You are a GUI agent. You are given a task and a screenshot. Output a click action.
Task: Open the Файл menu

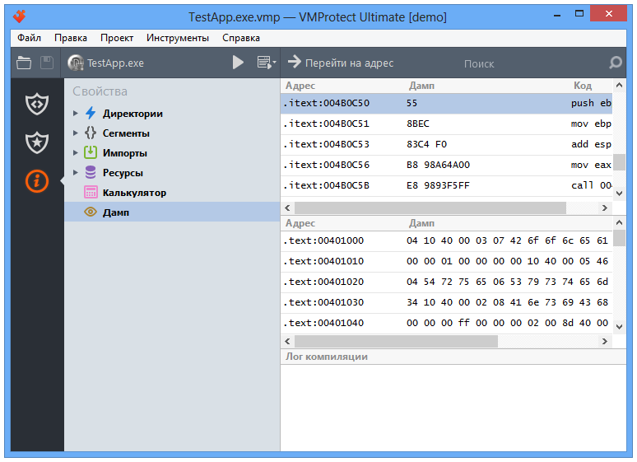coord(29,38)
